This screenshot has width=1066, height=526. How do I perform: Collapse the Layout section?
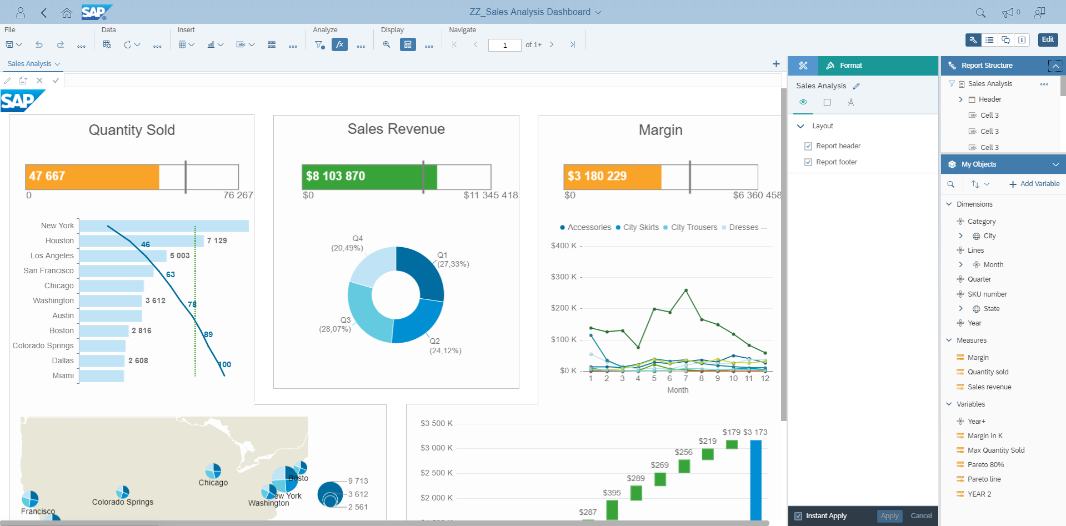(x=800, y=126)
